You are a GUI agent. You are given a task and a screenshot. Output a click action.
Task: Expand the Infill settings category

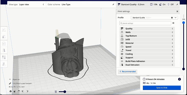click(x=147, y=39)
